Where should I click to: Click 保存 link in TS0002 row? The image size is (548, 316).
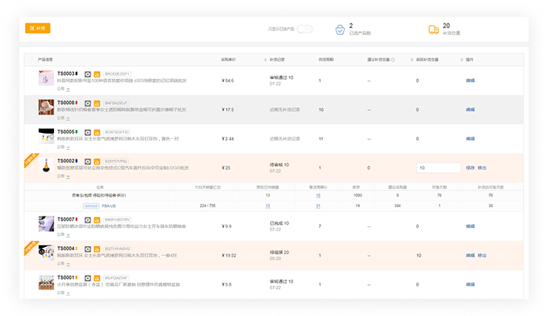pos(470,168)
